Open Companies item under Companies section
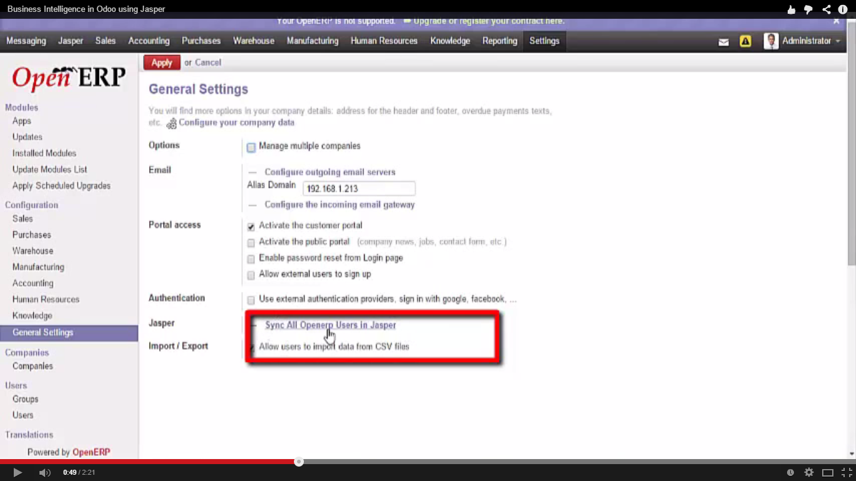This screenshot has width=856, height=481. pyautogui.click(x=33, y=366)
